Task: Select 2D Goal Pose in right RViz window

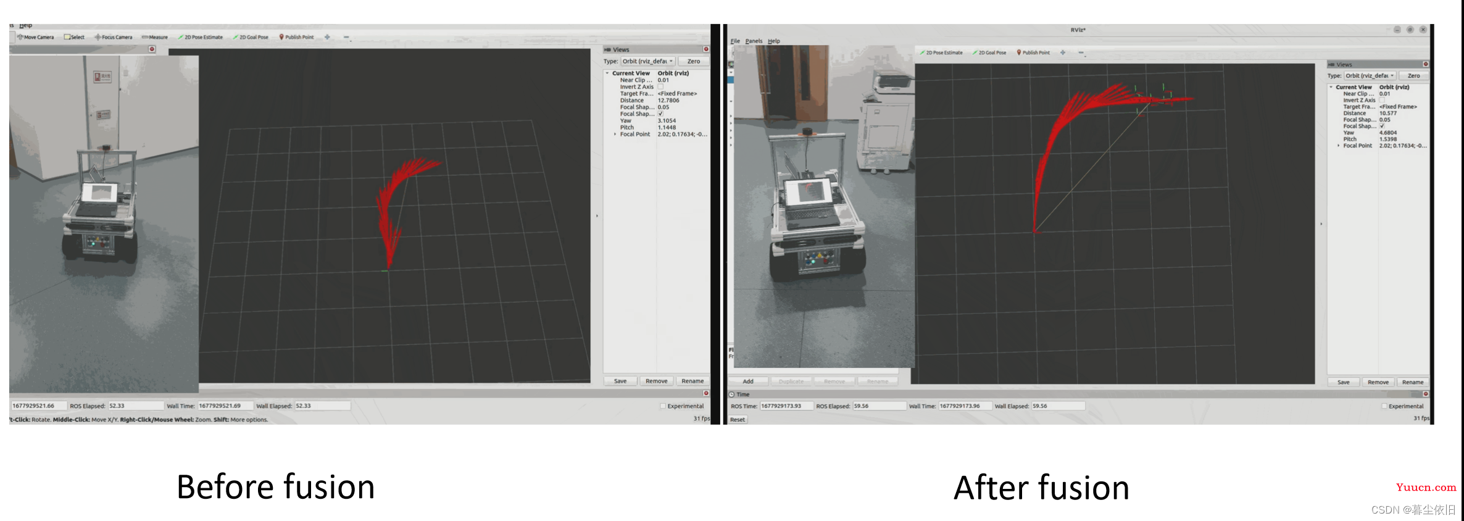Action: coord(989,52)
